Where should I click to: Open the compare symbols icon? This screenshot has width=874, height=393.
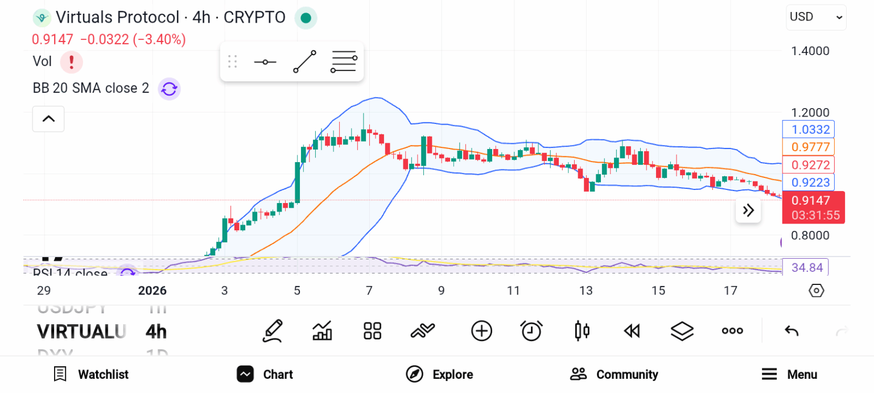pyautogui.click(x=423, y=330)
